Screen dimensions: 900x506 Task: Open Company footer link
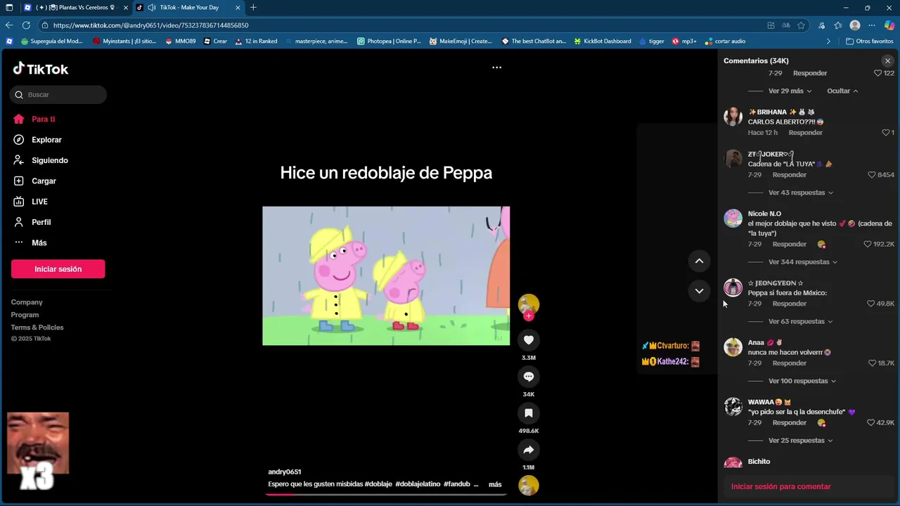(27, 302)
